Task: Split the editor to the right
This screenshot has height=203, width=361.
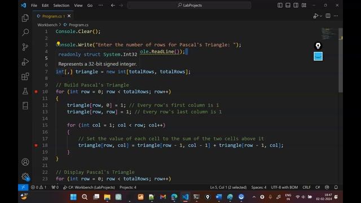Action: 328,16
